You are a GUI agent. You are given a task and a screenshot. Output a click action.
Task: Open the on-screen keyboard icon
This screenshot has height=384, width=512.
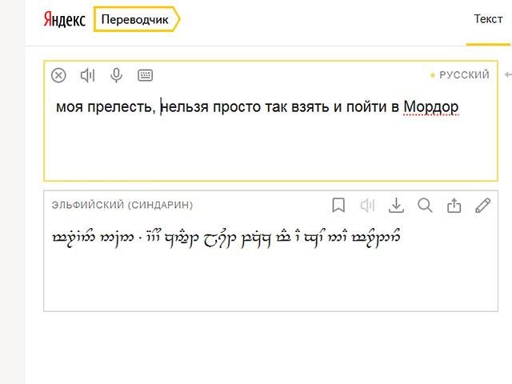pyautogui.click(x=145, y=75)
